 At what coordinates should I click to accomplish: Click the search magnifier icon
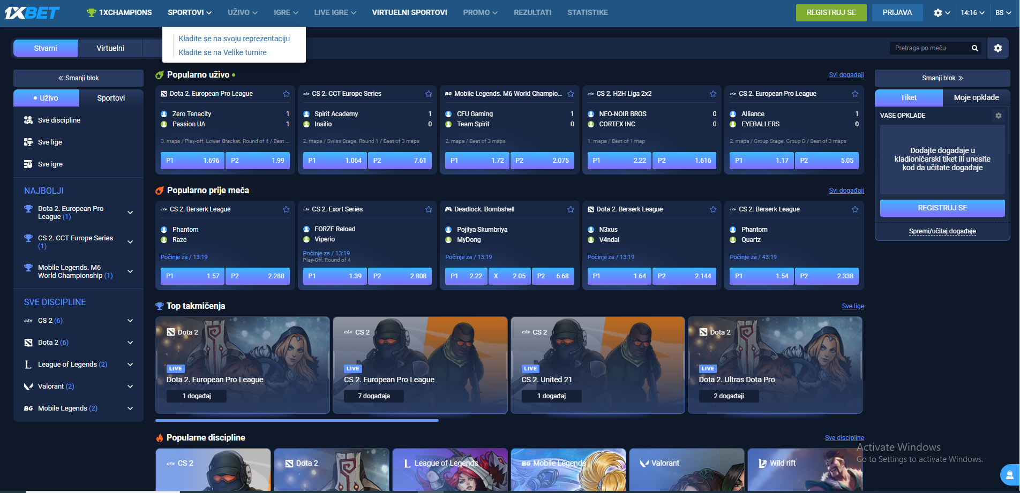[x=975, y=48]
